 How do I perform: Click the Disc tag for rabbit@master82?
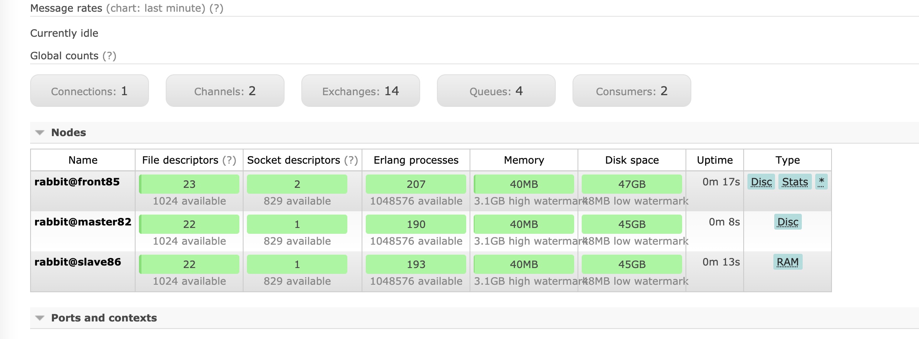click(788, 222)
